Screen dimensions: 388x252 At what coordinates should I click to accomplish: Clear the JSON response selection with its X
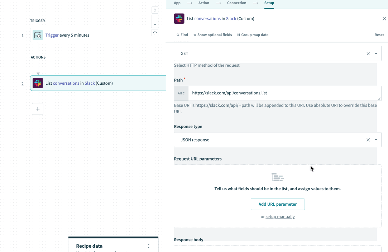(x=368, y=140)
